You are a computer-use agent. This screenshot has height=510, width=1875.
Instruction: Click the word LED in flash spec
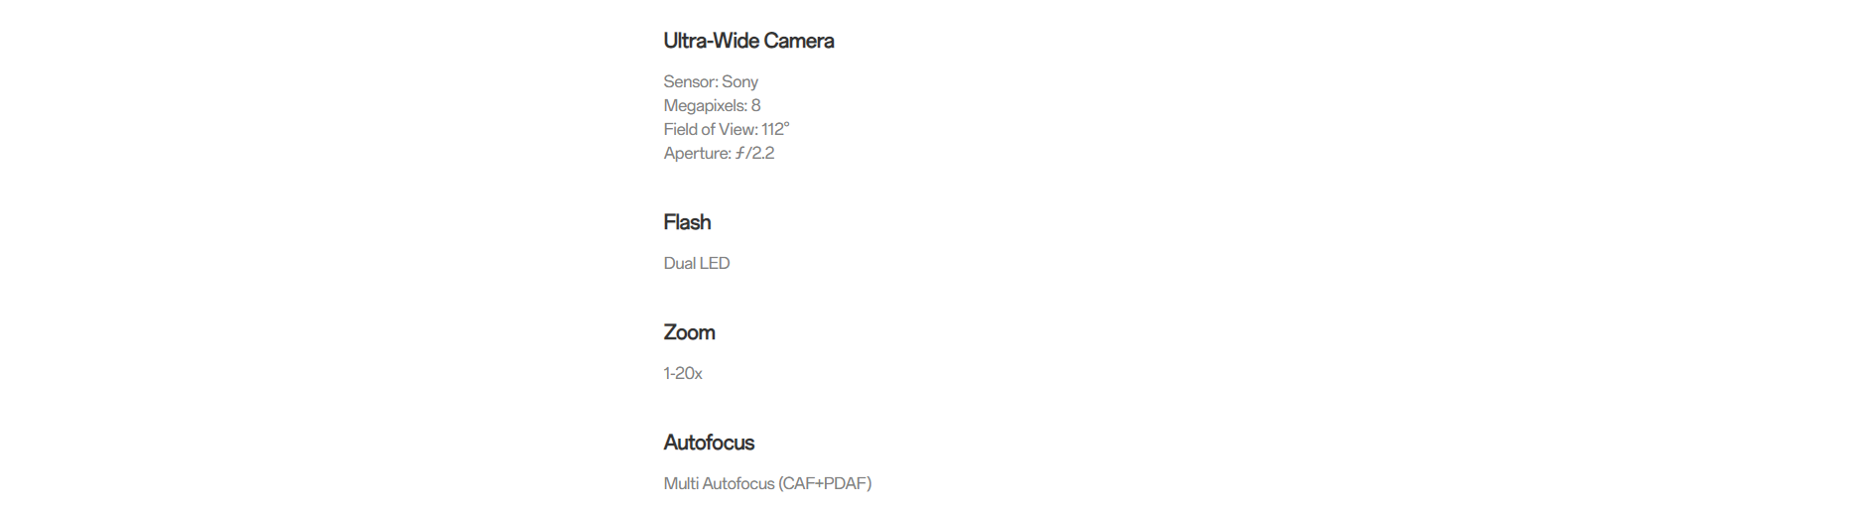[x=715, y=263]
